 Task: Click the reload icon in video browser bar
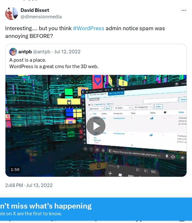point(97,150)
